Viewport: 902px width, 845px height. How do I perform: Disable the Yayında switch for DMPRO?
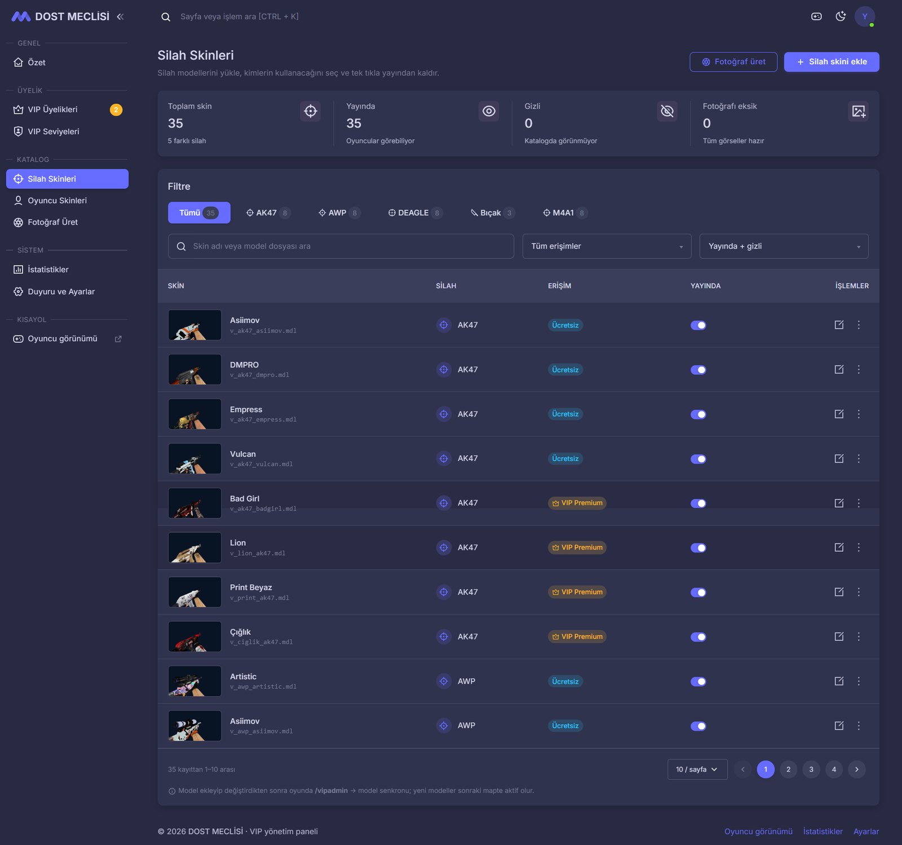698,370
